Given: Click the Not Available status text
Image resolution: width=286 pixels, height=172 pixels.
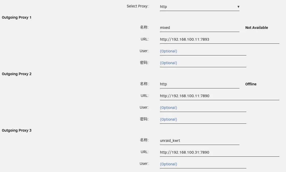Looking at the screenshot, I should pos(256,28).
